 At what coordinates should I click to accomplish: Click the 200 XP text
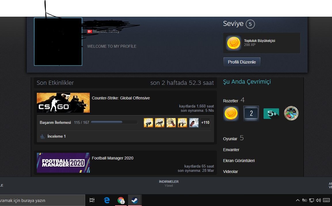[250, 45]
